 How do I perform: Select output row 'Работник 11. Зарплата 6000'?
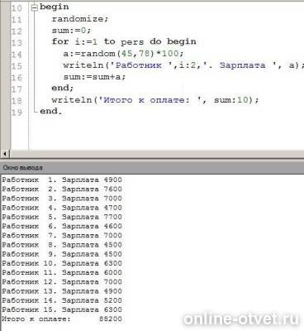point(62,272)
